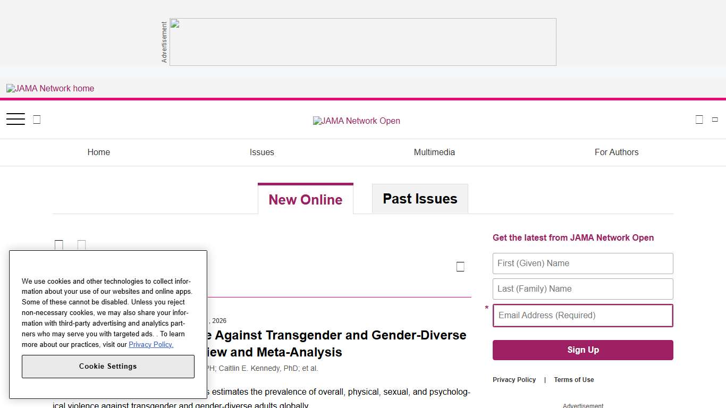Click the JAMA Network Open journal logo

tap(356, 121)
